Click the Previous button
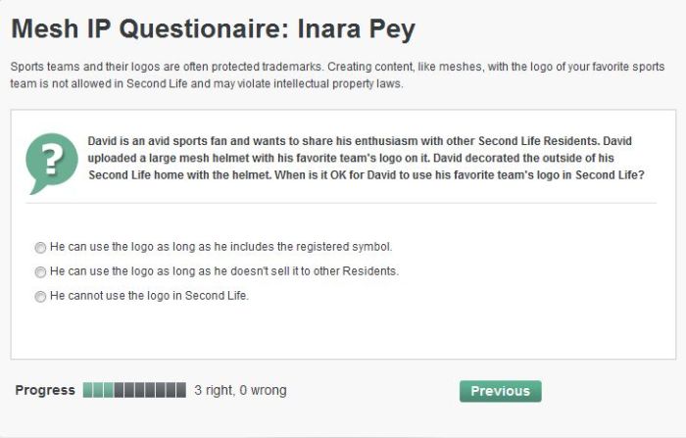 [500, 391]
